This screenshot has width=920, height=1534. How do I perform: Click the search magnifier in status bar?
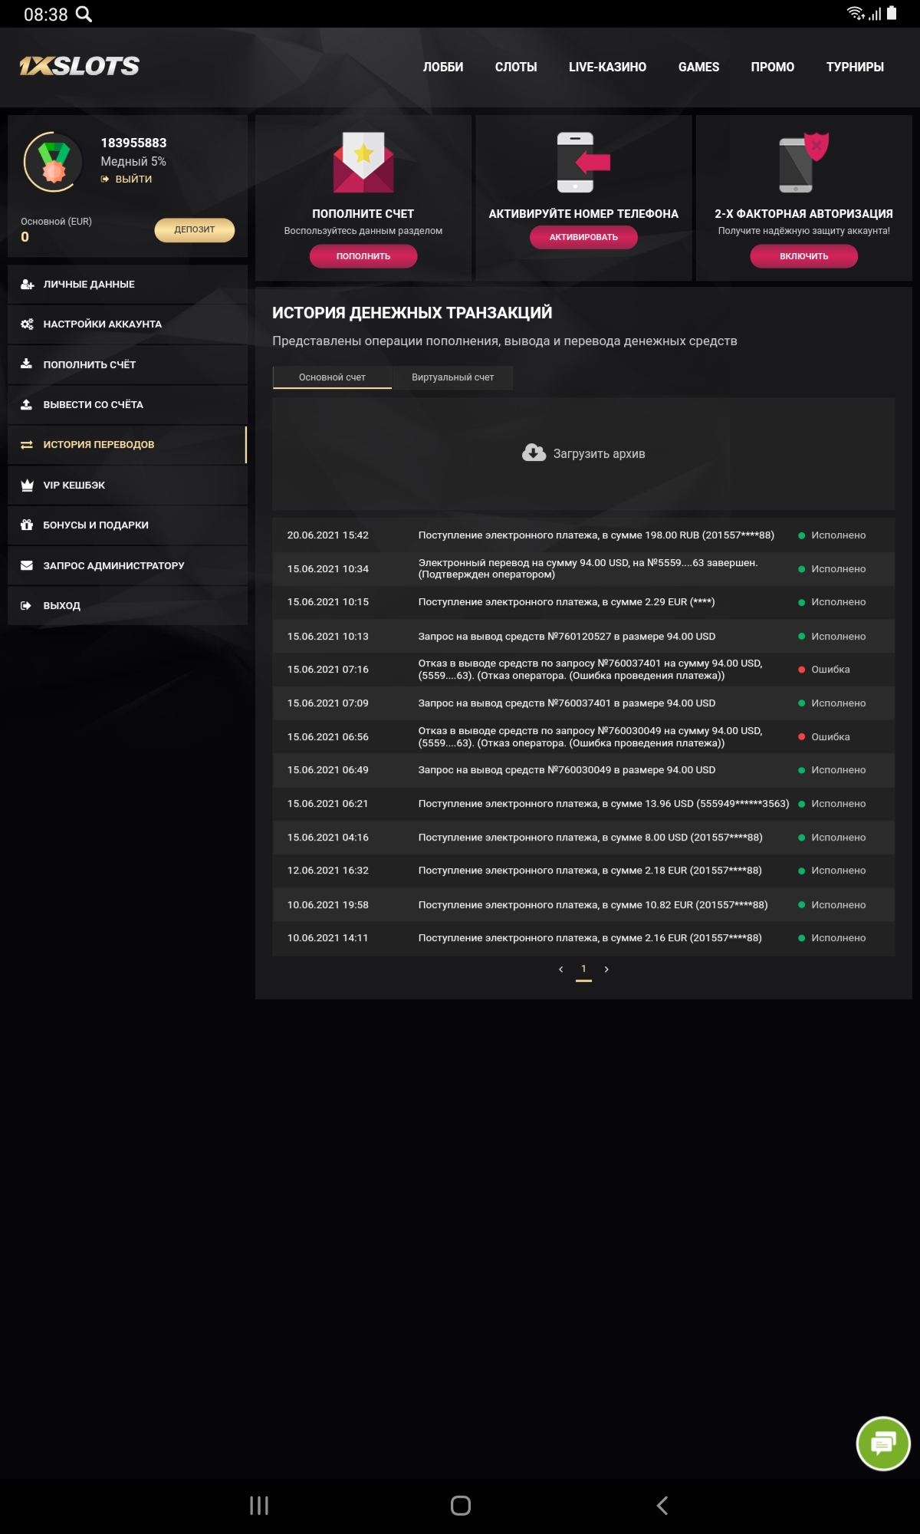click(84, 14)
